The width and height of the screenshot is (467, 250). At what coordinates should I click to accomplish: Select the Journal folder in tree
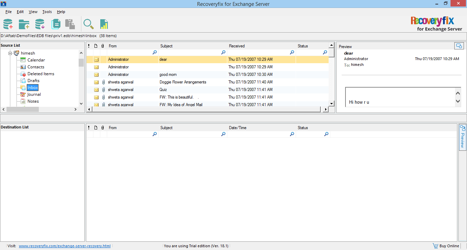34,94
